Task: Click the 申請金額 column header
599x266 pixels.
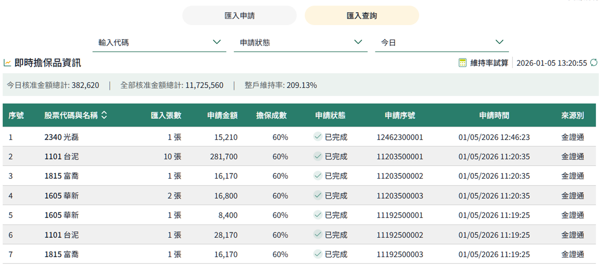Action: [222, 115]
